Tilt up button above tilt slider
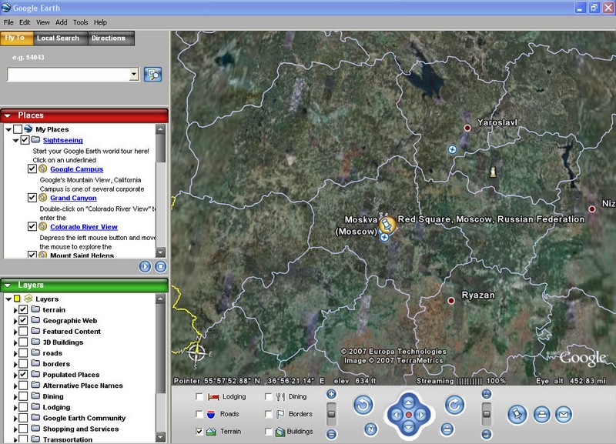Screen dimensions: 616x444 [x=487, y=394]
